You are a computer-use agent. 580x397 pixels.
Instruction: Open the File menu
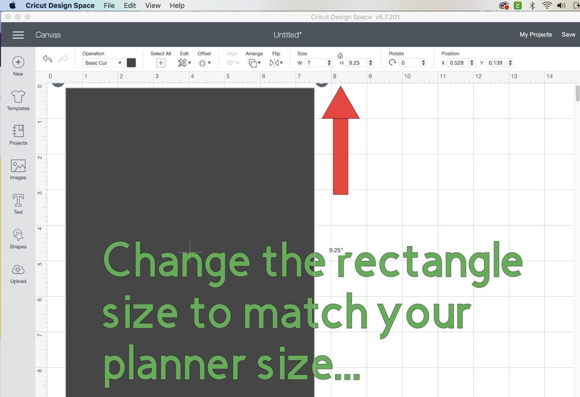109,5
